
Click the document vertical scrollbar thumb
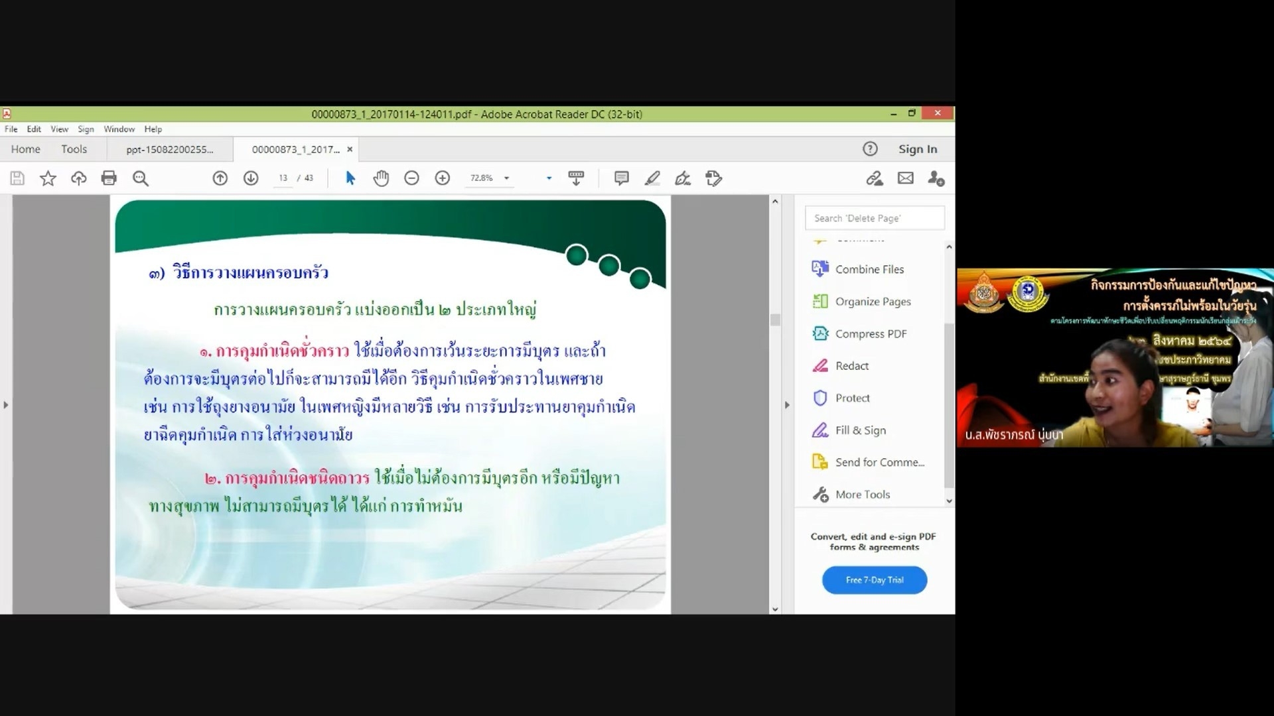pyautogui.click(x=774, y=320)
